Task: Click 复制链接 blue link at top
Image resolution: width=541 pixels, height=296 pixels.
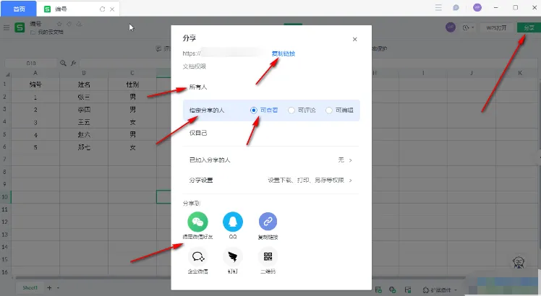Action: coord(284,53)
